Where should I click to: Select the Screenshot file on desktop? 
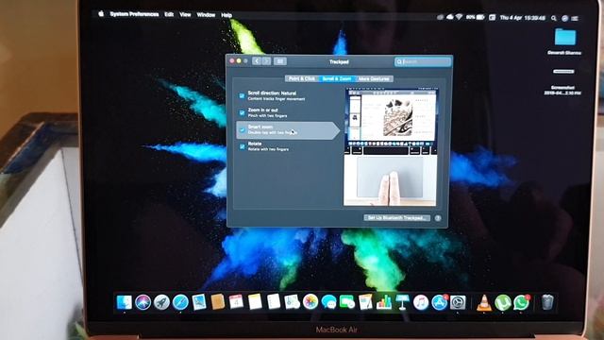[562, 81]
